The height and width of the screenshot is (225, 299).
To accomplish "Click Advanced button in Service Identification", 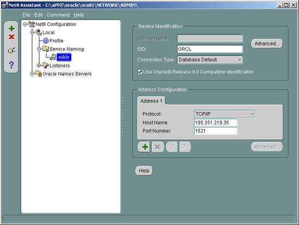I will [266, 43].
